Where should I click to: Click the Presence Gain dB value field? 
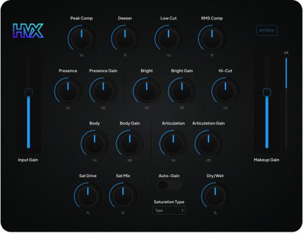(x=103, y=108)
